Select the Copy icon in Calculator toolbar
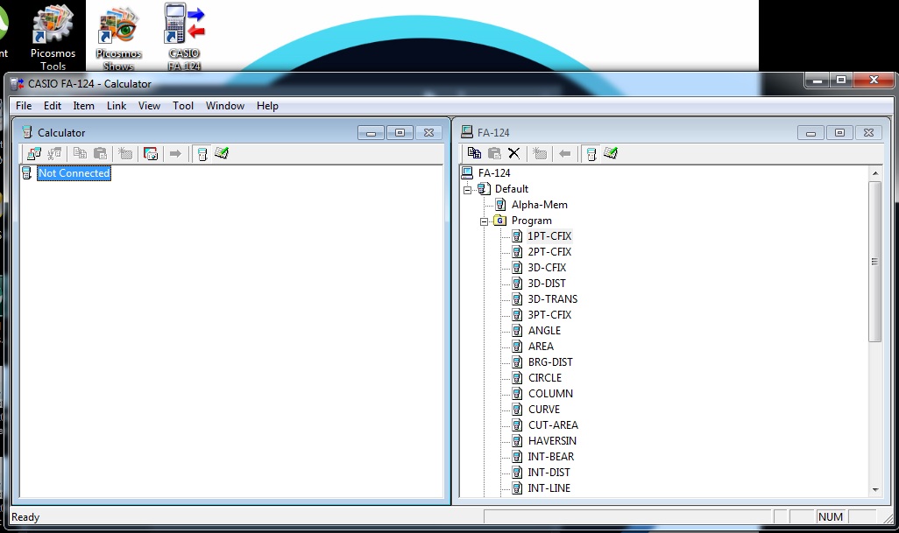Screen dimensions: 899x533 [80, 153]
